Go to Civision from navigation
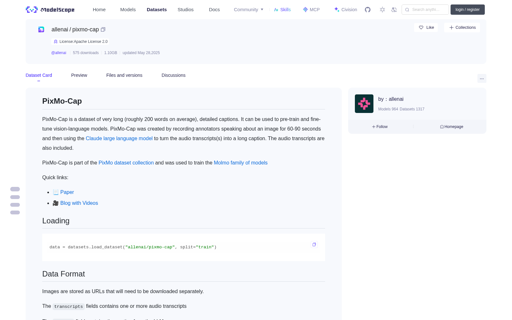512x320 pixels. point(346,10)
